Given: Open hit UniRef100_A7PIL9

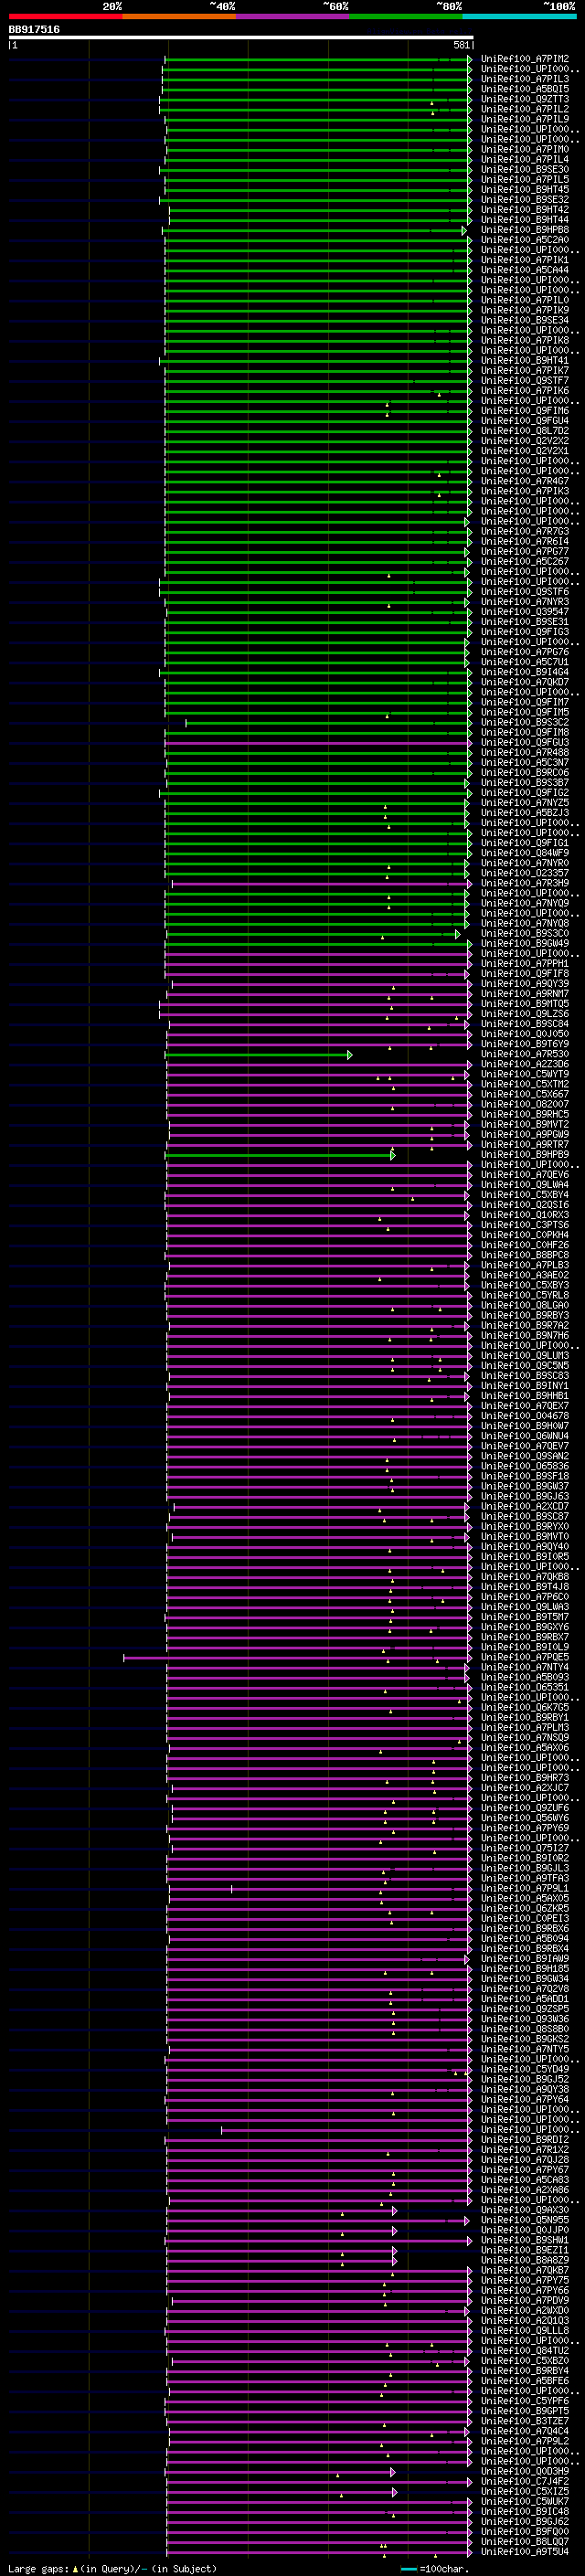Looking at the screenshot, I should click(525, 119).
